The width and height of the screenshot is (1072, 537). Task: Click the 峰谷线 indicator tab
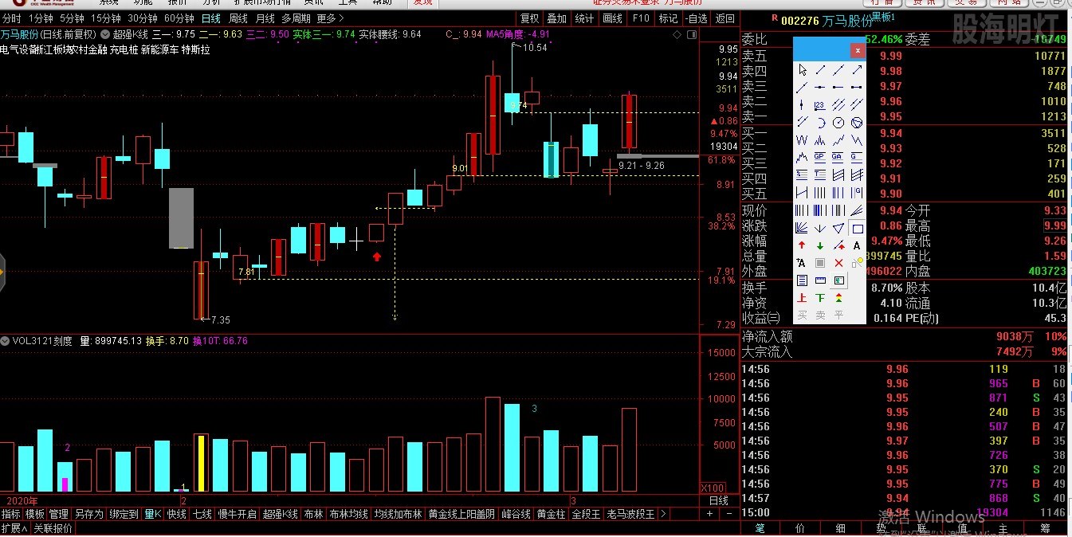(x=516, y=514)
